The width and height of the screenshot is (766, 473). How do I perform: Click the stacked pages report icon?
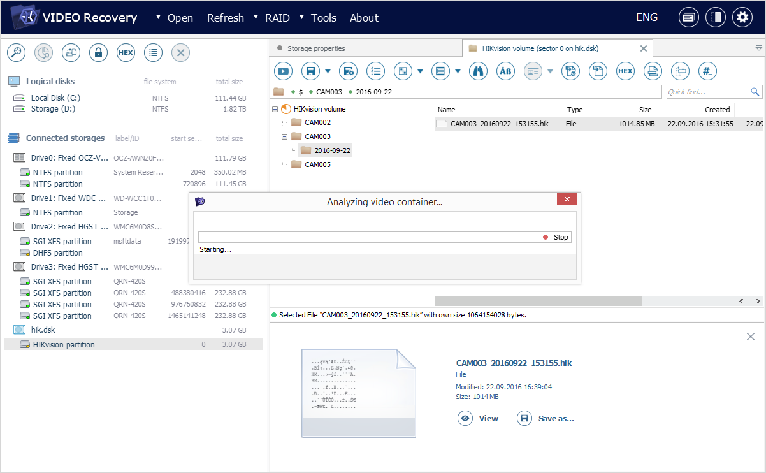(653, 71)
